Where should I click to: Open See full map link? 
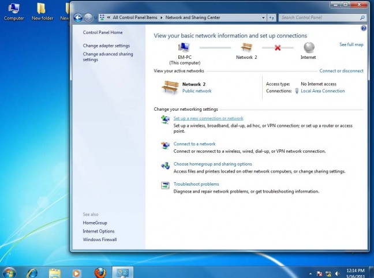tap(351, 44)
